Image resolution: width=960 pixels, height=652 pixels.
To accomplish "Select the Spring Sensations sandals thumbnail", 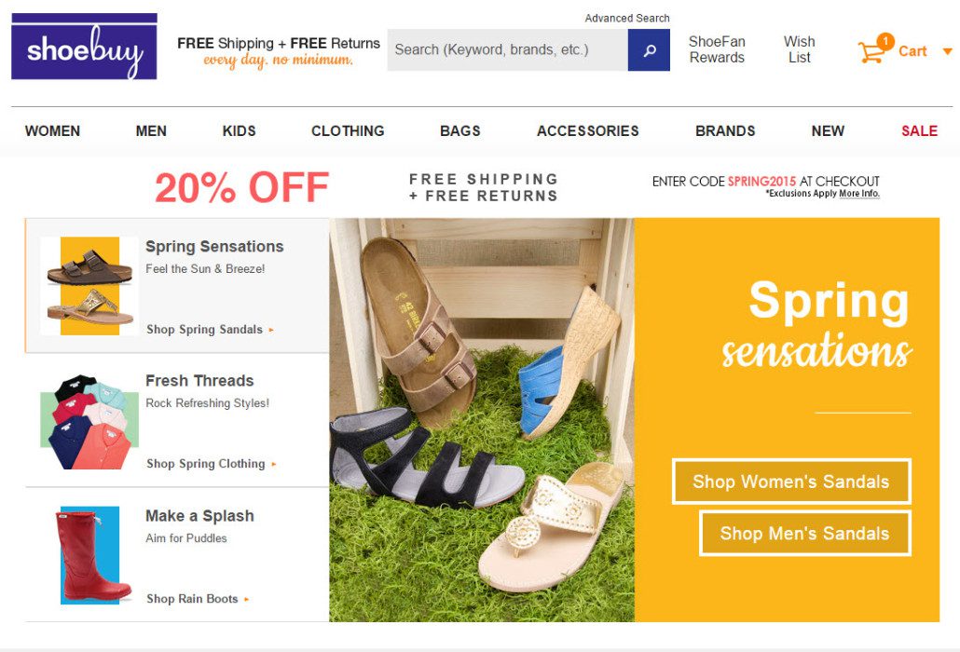I will 89,286.
